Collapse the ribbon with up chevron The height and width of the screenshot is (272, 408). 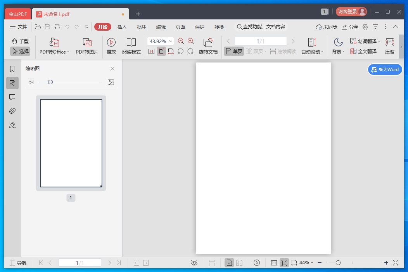point(396,27)
